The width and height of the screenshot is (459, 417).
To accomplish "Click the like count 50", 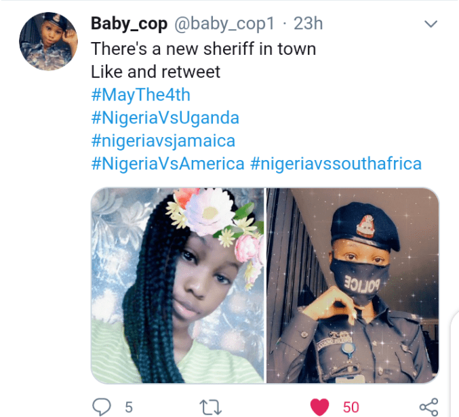I will [x=351, y=407].
